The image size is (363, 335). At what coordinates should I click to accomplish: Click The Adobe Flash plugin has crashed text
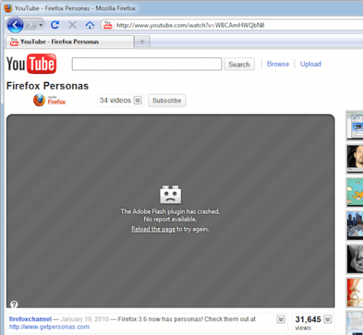pyautogui.click(x=170, y=212)
